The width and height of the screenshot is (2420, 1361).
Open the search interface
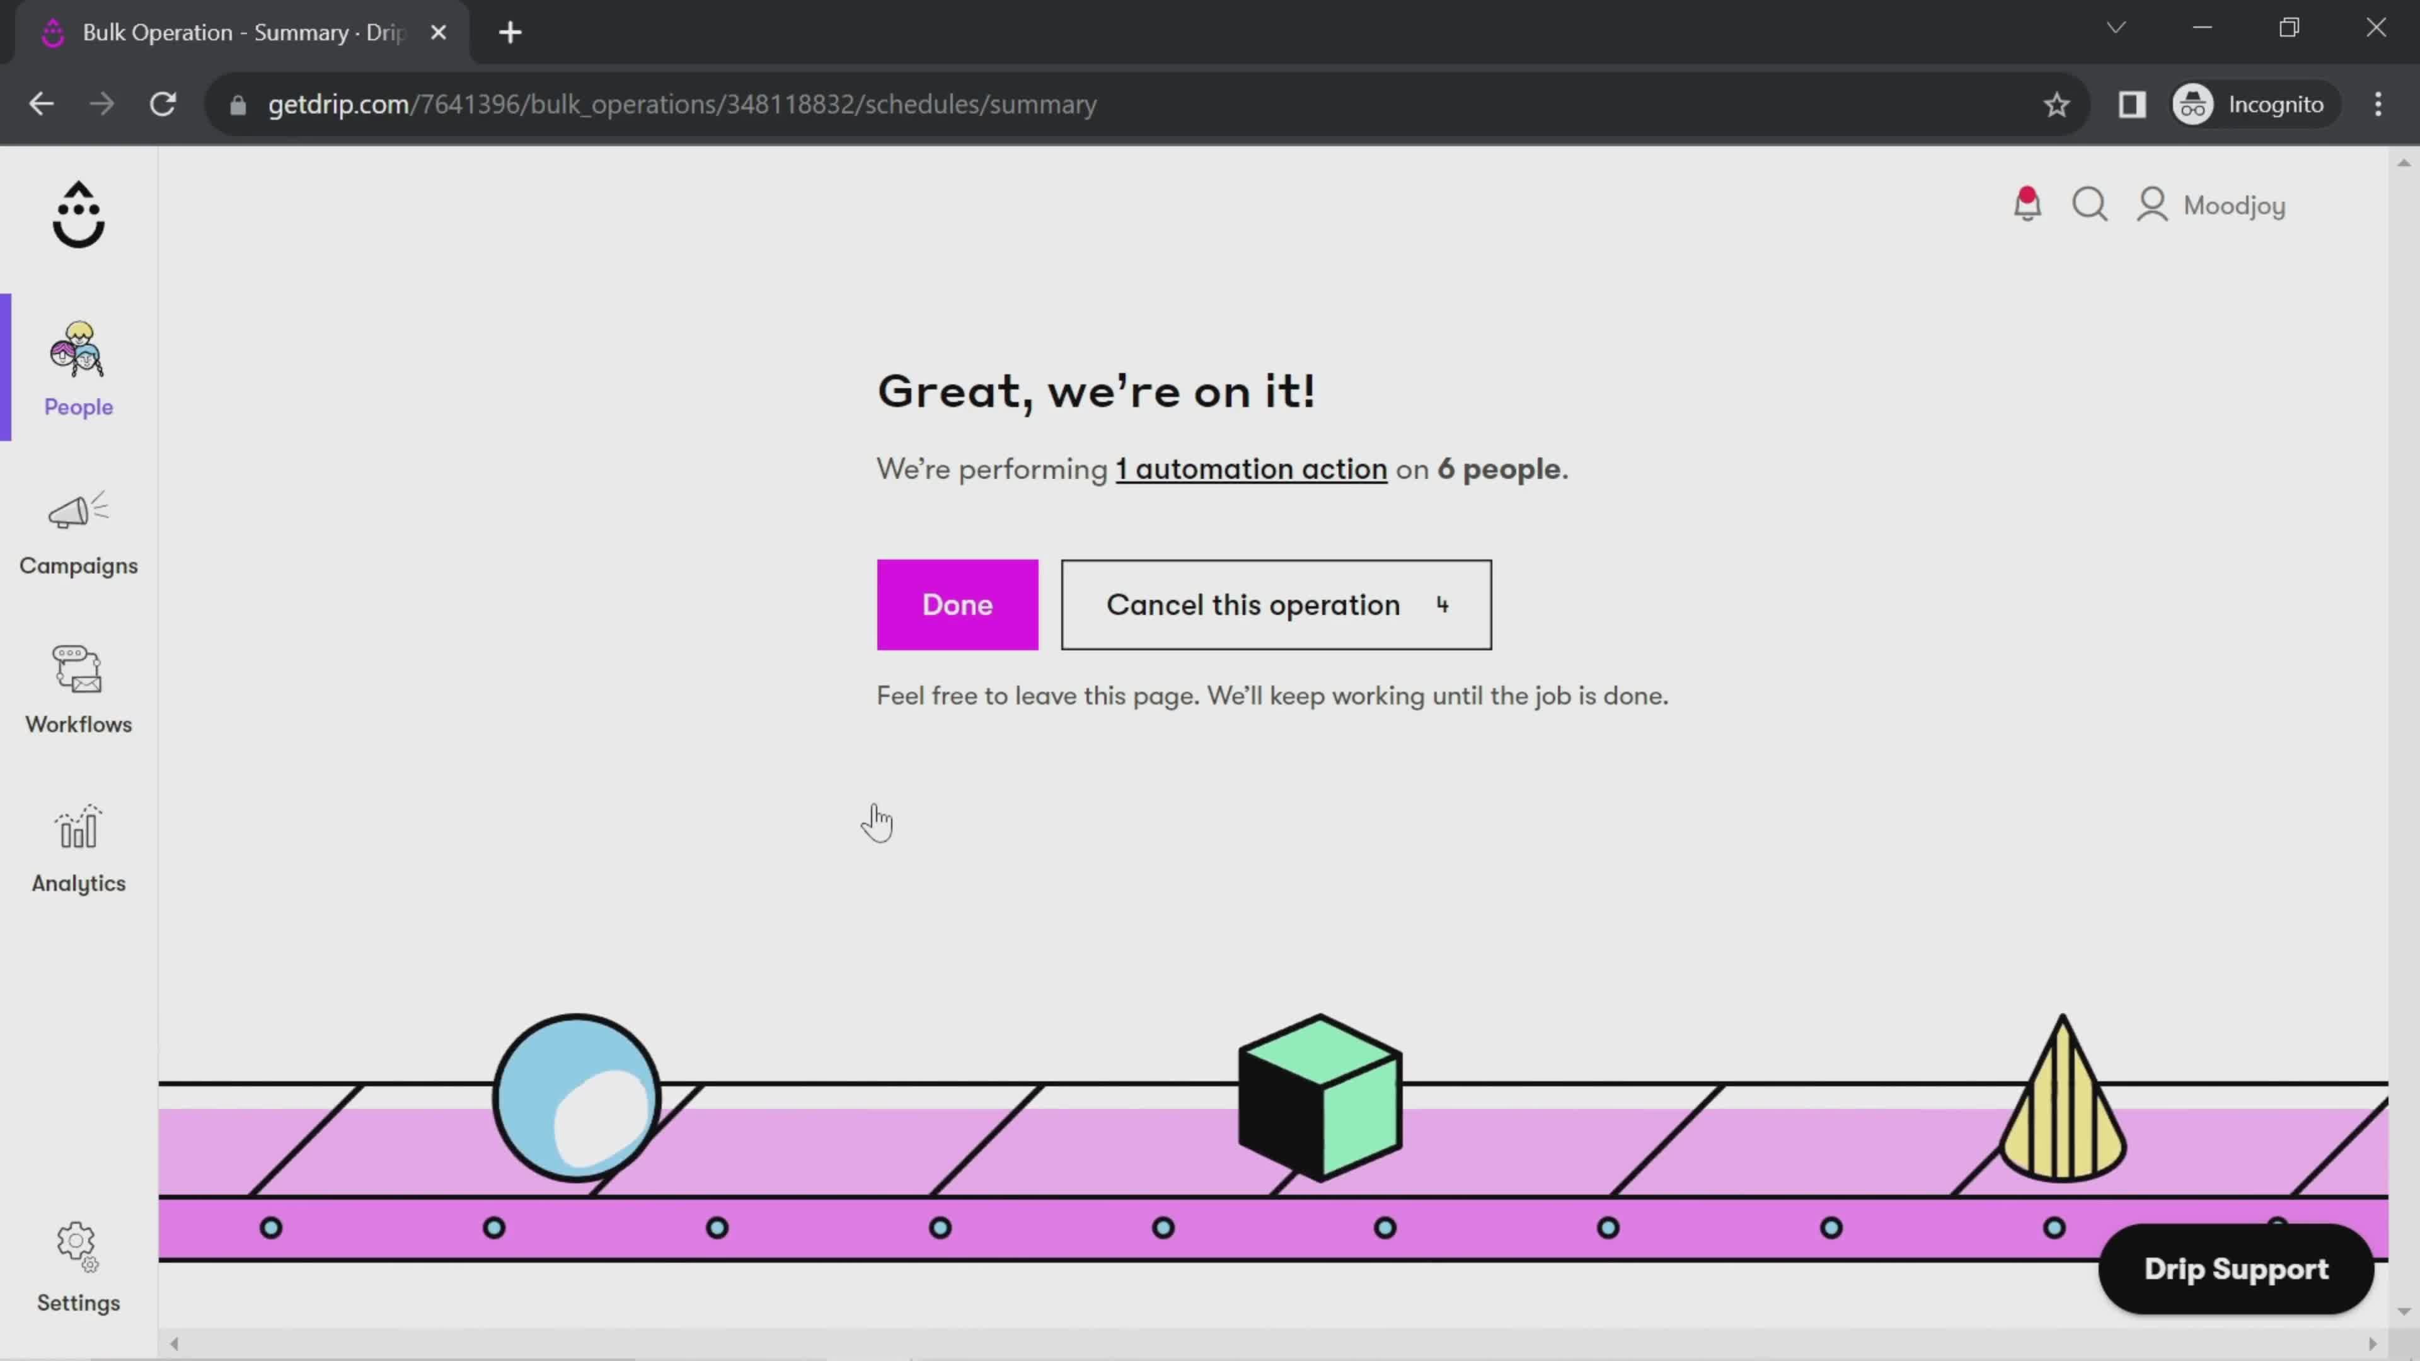(2092, 204)
